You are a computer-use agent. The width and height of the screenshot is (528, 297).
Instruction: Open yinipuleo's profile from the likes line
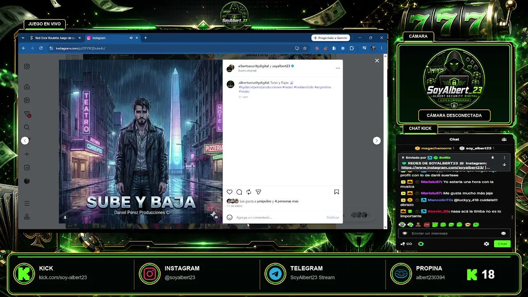point(264,201)
